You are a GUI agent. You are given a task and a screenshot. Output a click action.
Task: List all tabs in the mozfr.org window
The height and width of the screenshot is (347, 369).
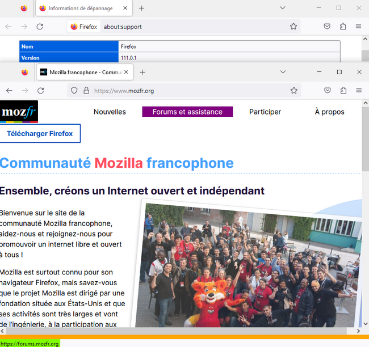pos(283,71)
